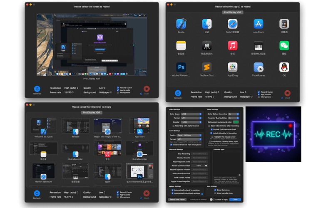Enable Microphone in window selection window
The width and height of the screenshot is (333, 208).
click(x=118, y=197)
